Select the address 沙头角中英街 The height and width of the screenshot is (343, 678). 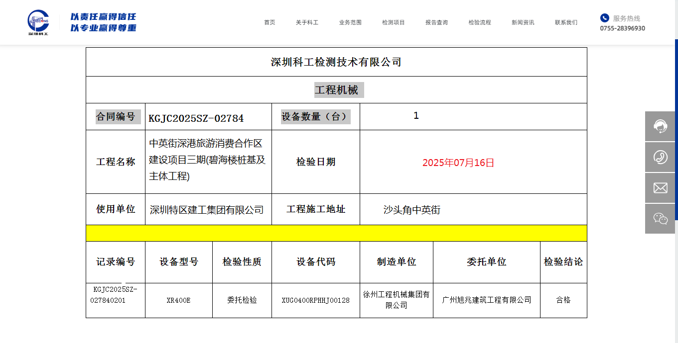pos(412,210)
